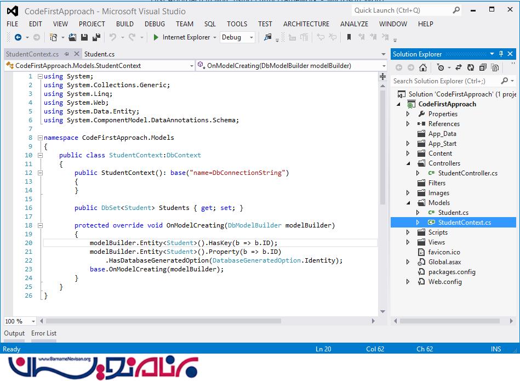This screenshot has height=381, width=520.
Task: Click the Navigate Backward toolbar arrow
Action: [18, 37]
